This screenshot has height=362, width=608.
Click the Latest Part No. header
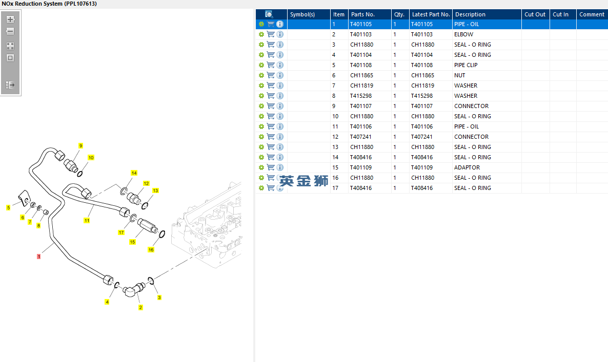[x=431, y=14]
